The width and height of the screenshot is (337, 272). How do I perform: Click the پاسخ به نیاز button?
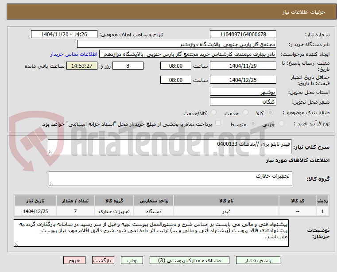tap(258, 260)
